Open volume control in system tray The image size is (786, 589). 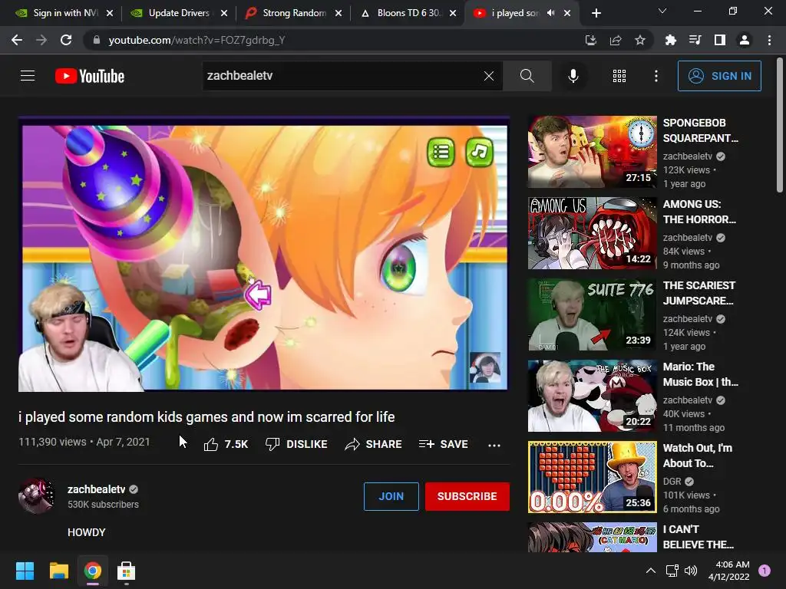(691, 571)
